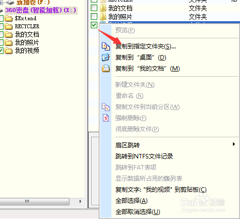240x219 pixels.
Task: Choose 全部选择(A) in context menu
Action: 132,201
